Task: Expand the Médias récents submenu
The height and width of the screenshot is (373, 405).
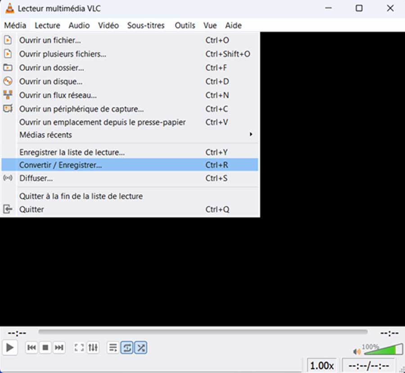Action: [130, 135]
